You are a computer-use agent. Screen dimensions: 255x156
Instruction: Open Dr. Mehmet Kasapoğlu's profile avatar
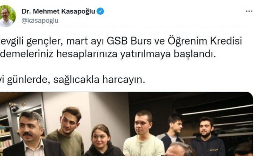pyautogui.click(x=8, y=16)
